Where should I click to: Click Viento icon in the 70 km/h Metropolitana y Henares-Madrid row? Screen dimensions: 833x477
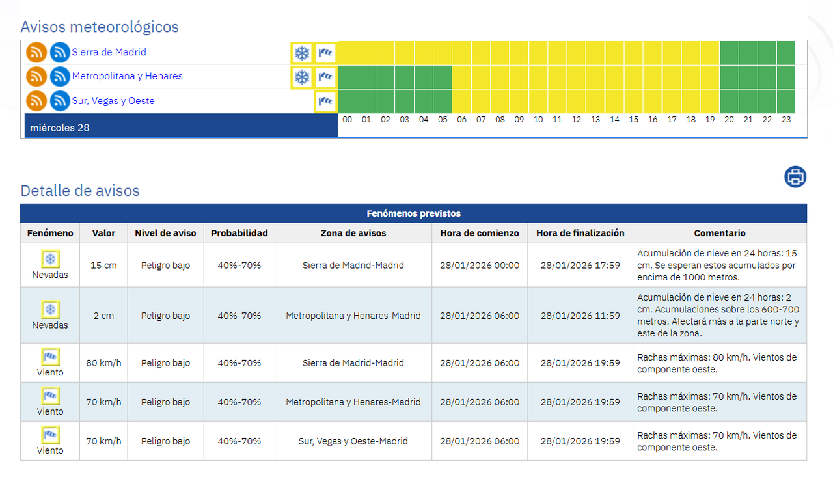click(x=50, y=396)
